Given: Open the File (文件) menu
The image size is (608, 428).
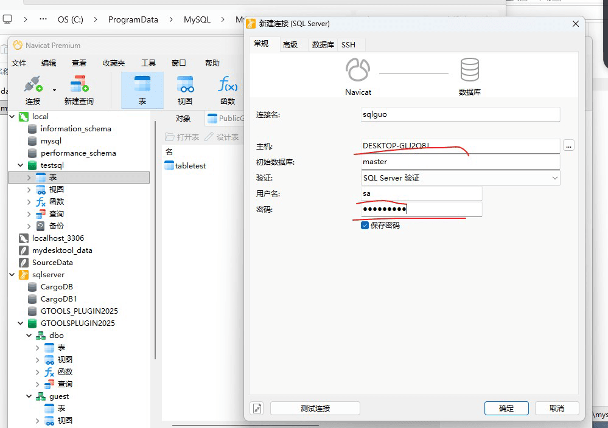Looking at the screenshot, I should click(19, 63).
